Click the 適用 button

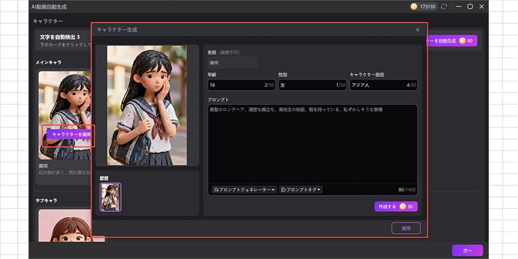pos(406,228)
